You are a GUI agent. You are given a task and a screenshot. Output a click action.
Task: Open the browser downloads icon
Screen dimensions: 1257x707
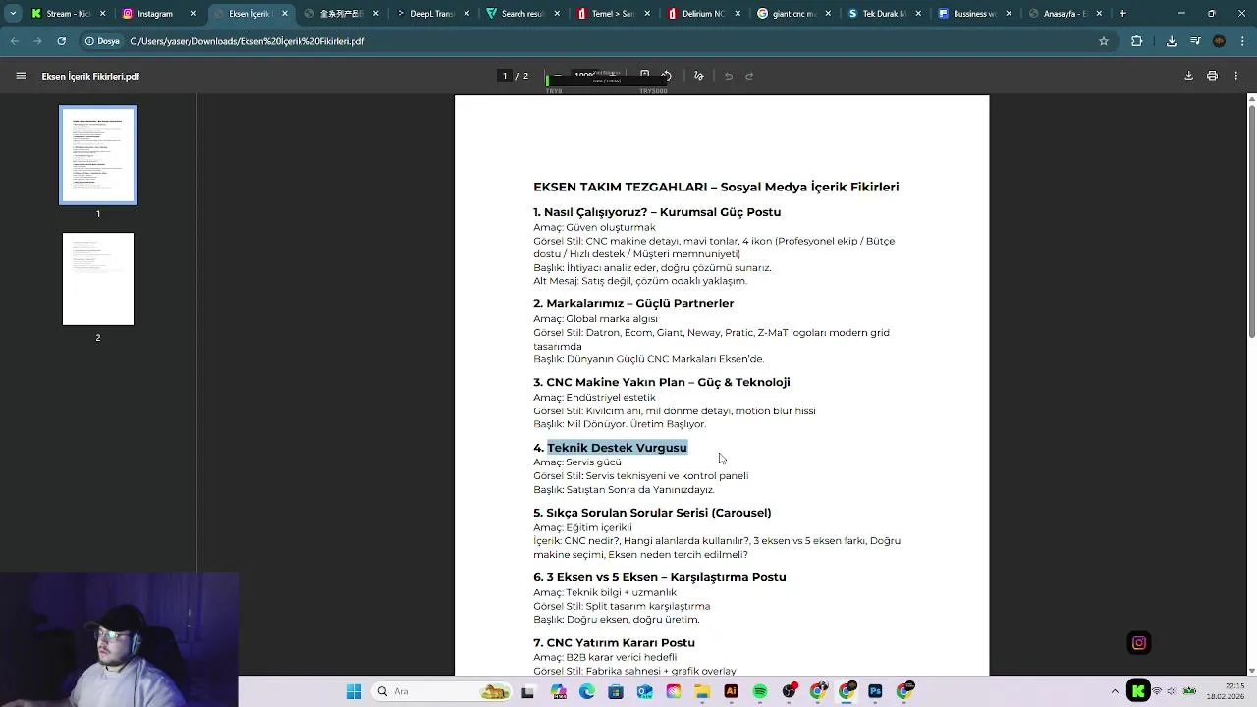click(1172, 41)
